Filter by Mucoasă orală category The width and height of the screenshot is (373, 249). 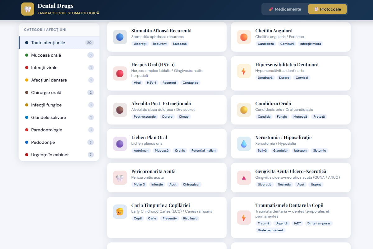pos(59,55)
